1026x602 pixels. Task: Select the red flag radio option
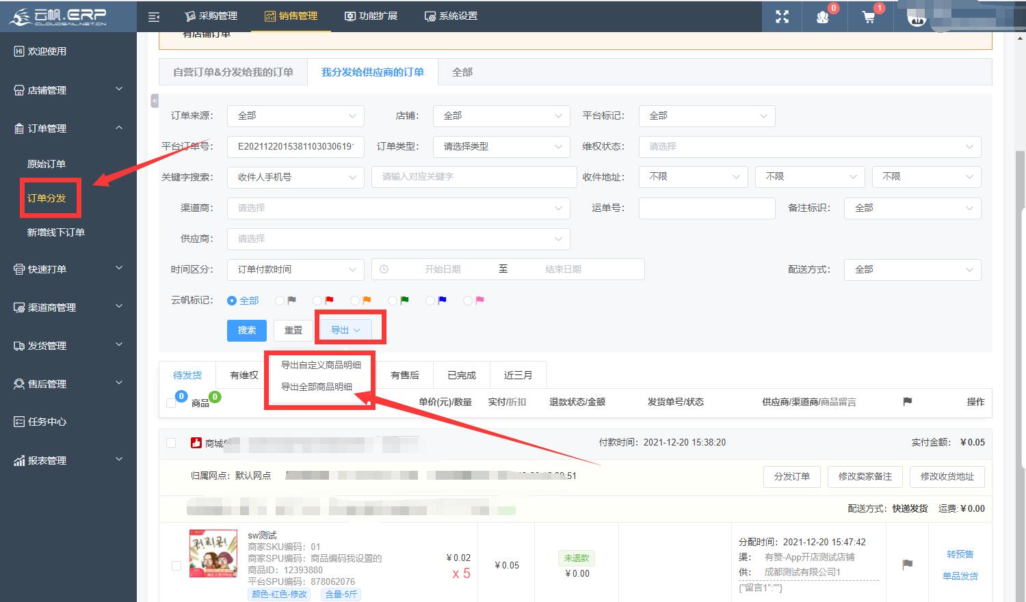317,301
